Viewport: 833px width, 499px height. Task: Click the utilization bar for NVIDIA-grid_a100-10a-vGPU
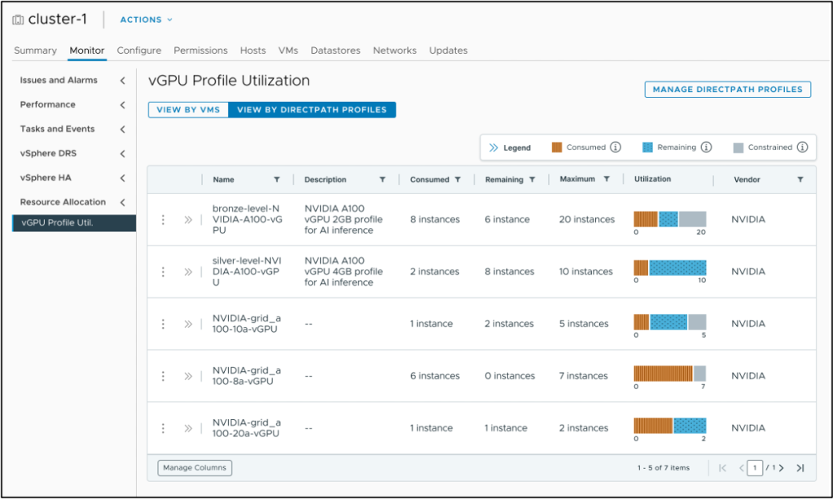669,322
